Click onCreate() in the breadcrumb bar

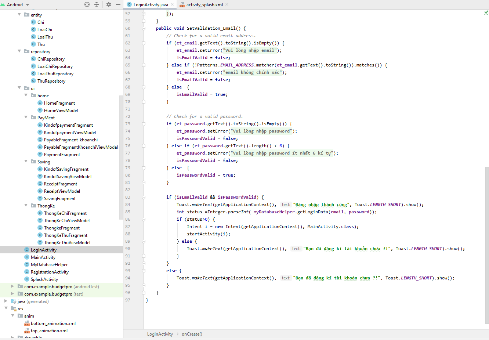coord(192,334)
